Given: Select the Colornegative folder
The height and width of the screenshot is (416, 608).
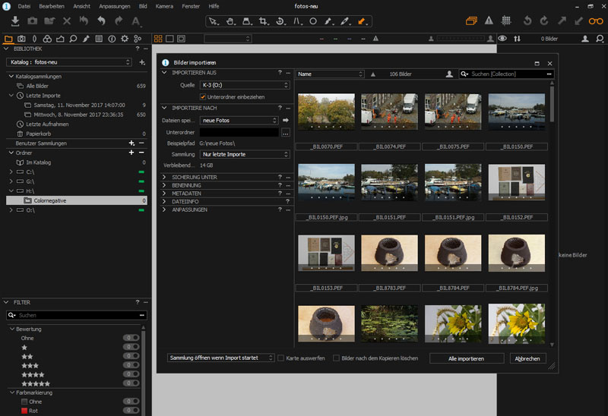Looking at the screenshot, I should coord(77,200).
